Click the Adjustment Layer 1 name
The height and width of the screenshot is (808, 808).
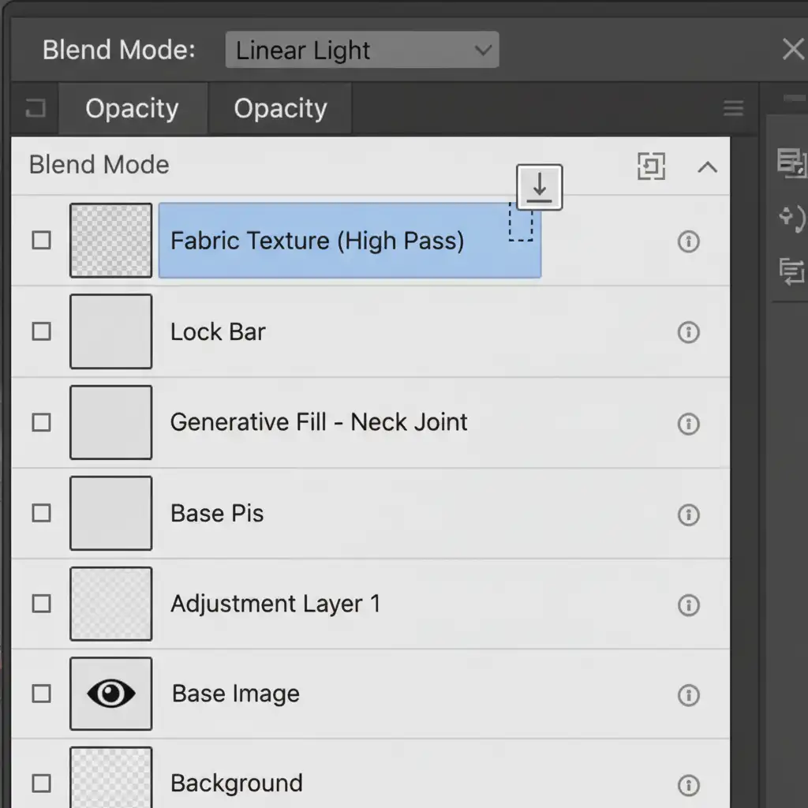click(x=275, y=604)
